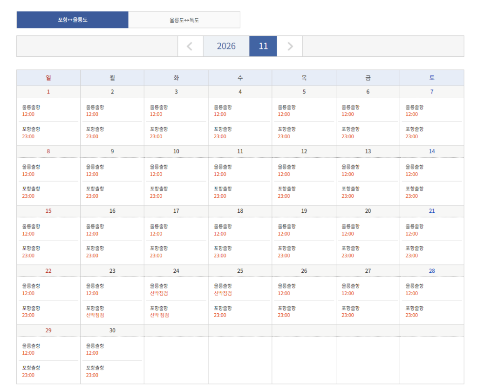Click the 일 (Sunday) column header
The width and height of the screenshot is (477, 391).
(x=48, y=78)
